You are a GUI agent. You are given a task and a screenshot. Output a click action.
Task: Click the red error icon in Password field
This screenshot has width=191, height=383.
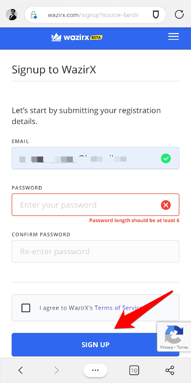pos(166,205)
